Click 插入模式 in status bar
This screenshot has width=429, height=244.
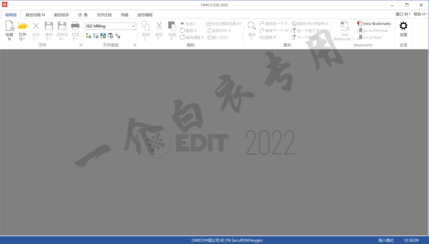(x=386, y=240)
